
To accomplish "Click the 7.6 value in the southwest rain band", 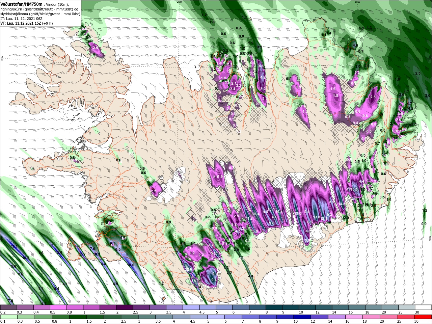I will (92, 249).
